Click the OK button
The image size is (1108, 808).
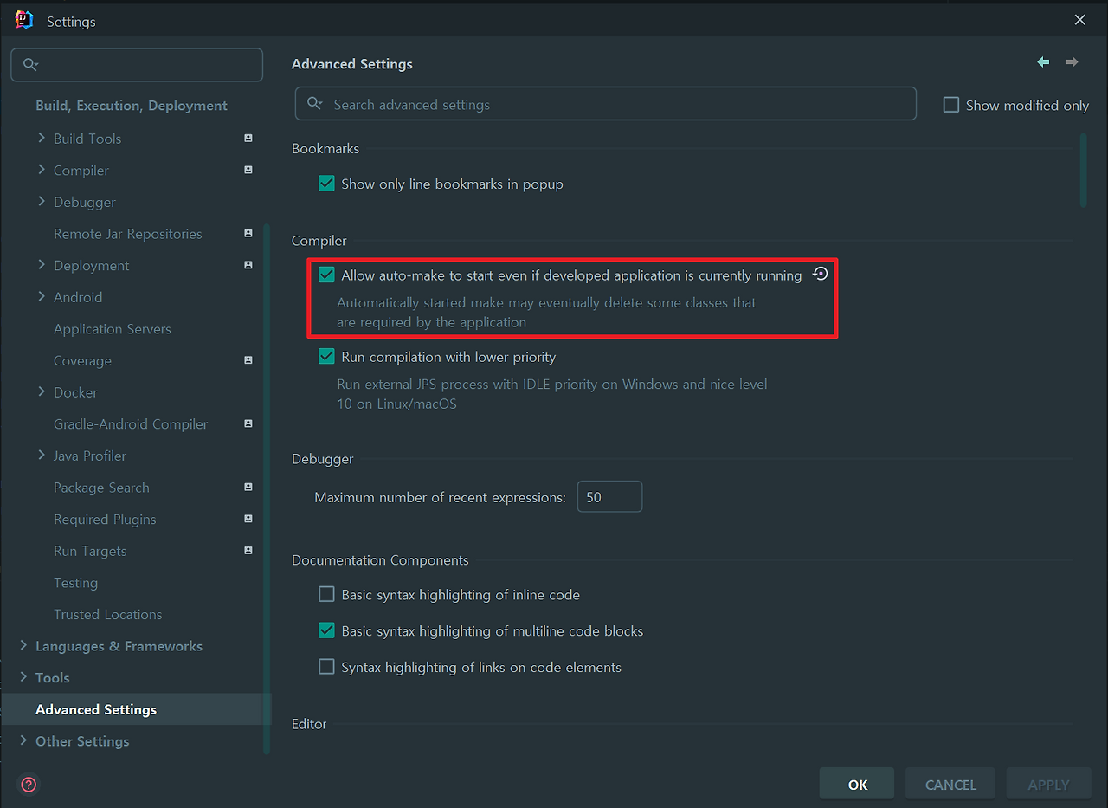click(856, 783)
